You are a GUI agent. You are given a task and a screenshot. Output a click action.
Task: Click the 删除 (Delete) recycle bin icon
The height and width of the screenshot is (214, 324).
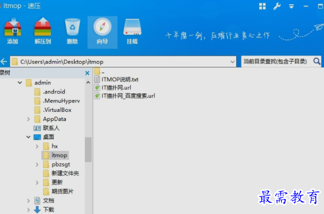pyautogui.click(x=72, y=31)
